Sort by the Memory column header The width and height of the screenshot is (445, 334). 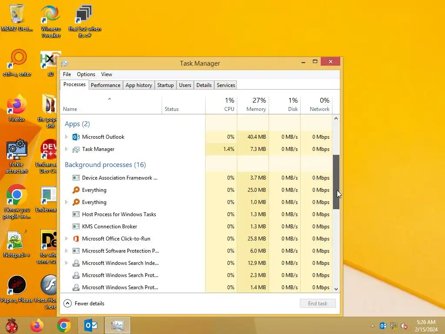tap(253, 104)
